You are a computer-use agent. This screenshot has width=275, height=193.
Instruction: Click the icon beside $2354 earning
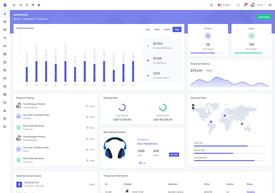[148, 46]
